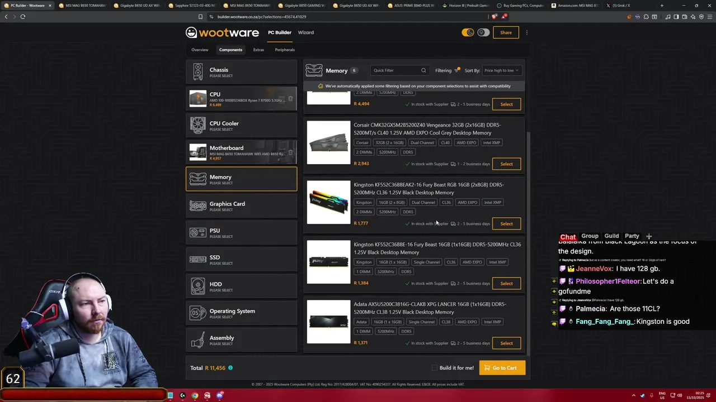Open Adata XPG Lancer product thumbnail

coord(328,322)
